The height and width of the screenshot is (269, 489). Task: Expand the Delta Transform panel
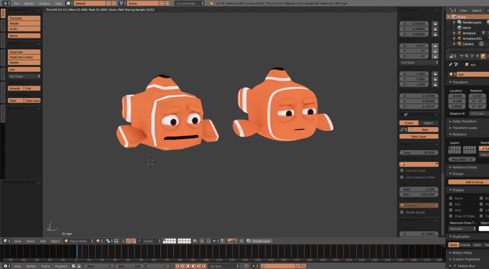point(464,121)
